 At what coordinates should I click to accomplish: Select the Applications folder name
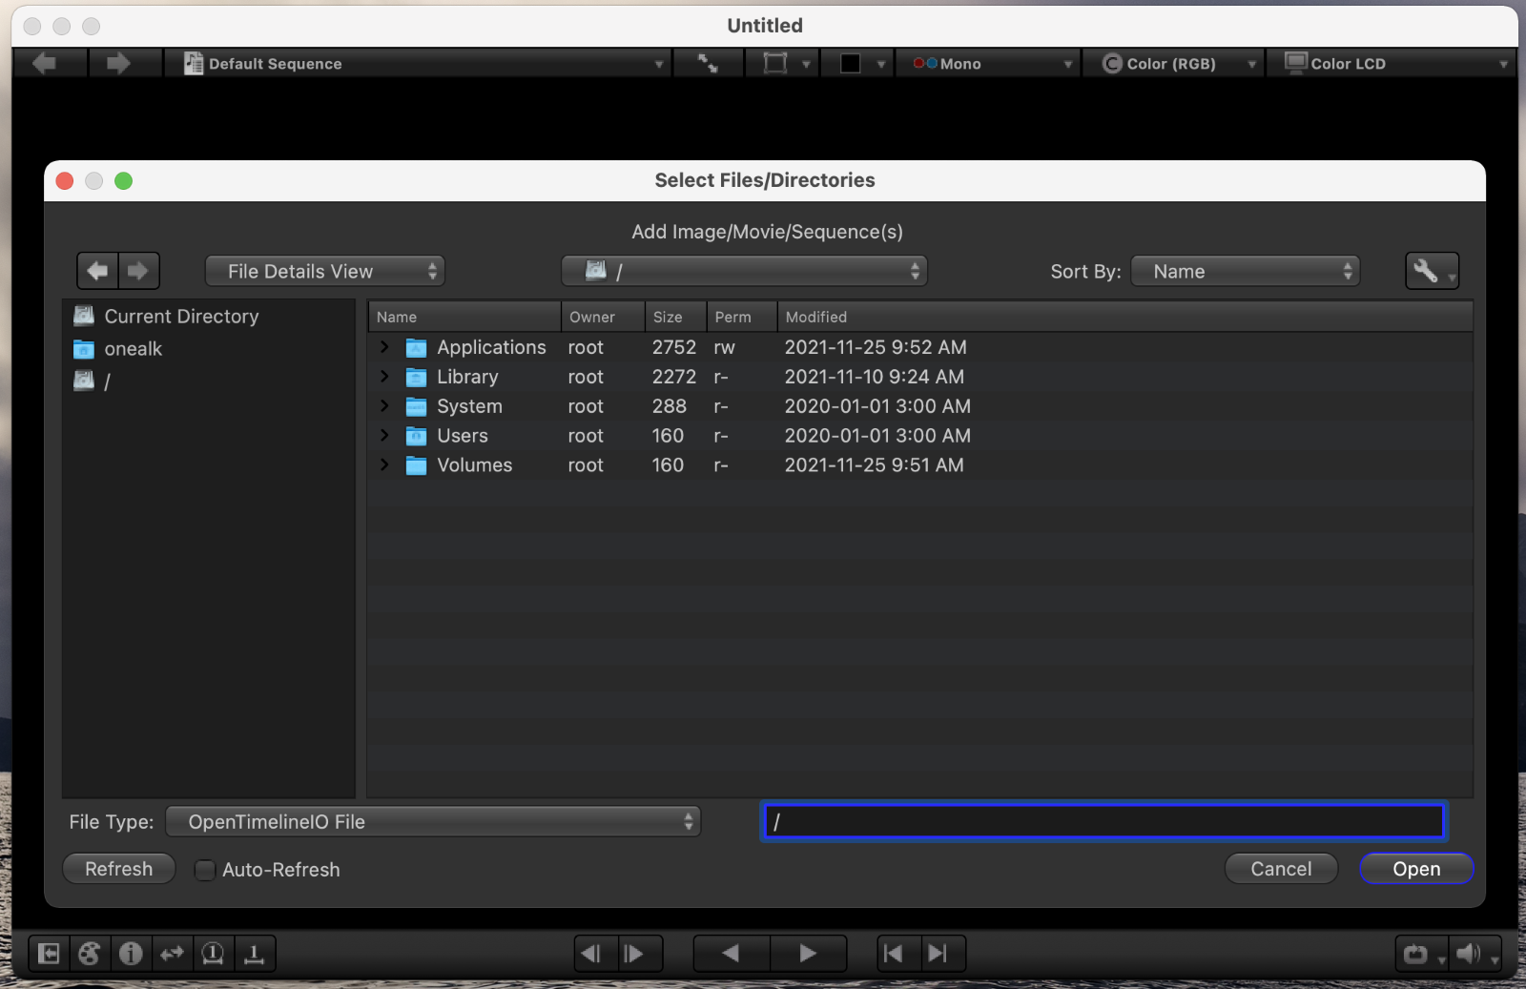coord(491,347)
